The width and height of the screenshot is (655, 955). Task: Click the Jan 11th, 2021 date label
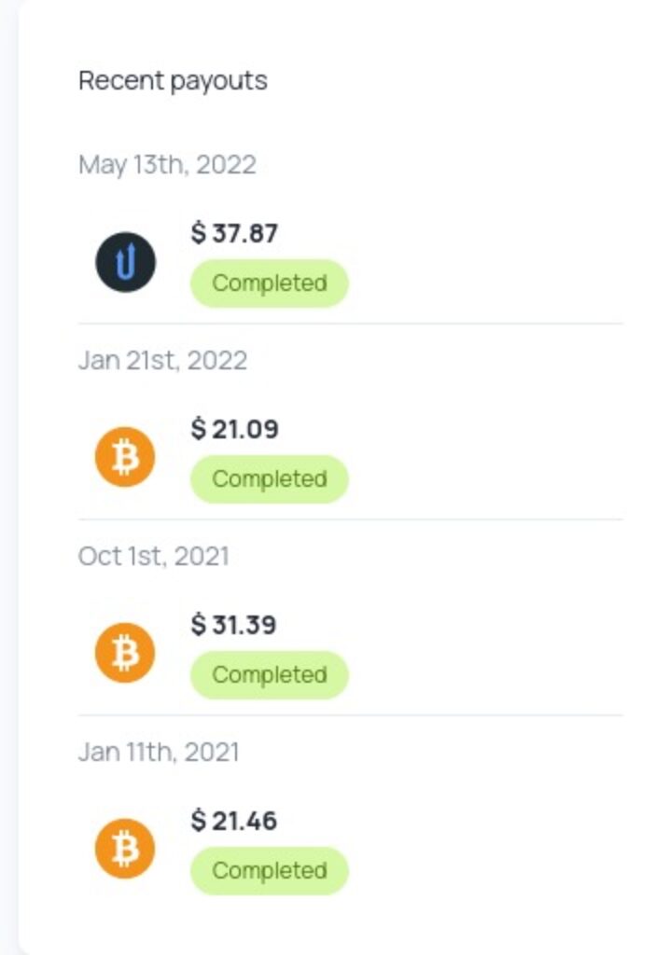pos(159,753)
